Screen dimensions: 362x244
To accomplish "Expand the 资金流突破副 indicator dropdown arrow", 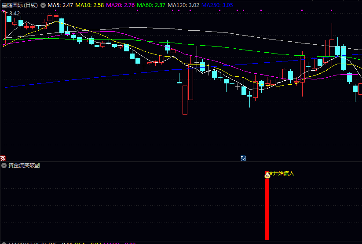I will click(x=4, y=165).
